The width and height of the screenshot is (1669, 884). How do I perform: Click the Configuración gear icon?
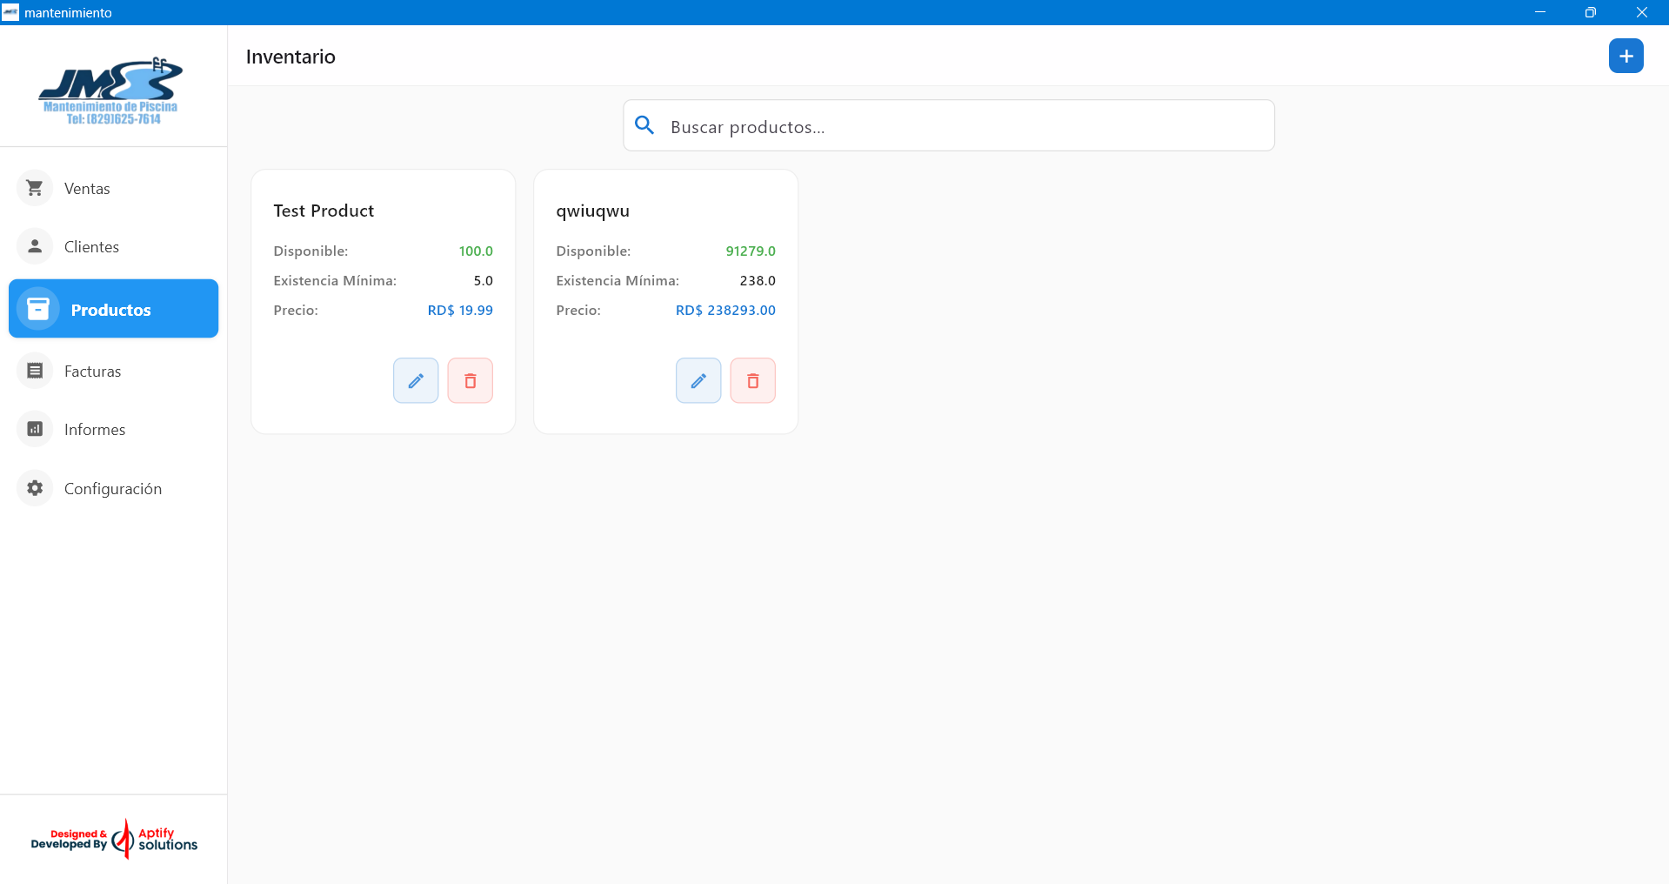35,488
